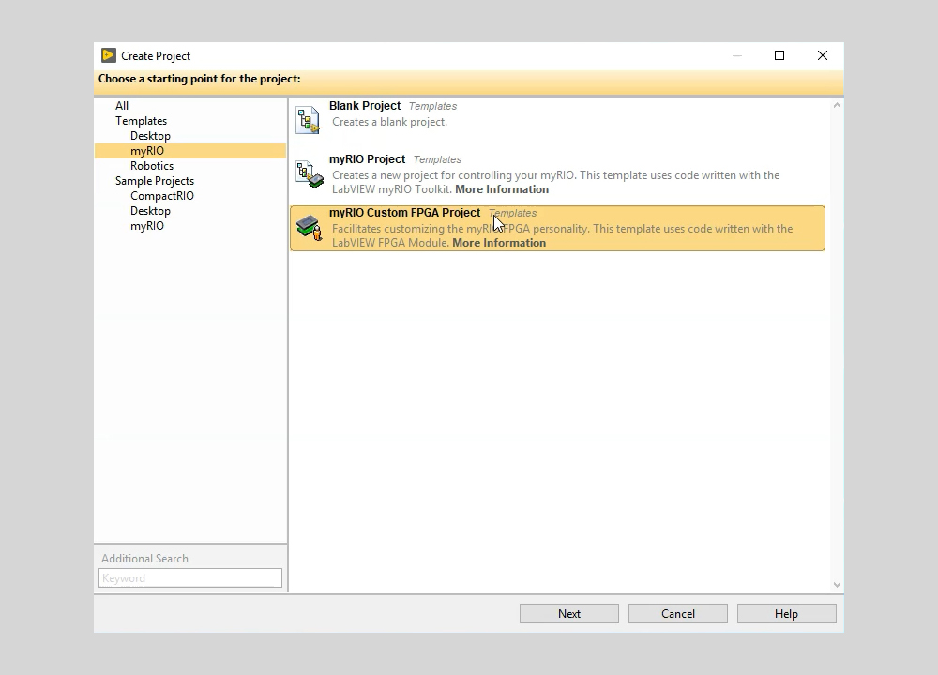This screenshot has width=938, height=675.
Task: Click the Cancel button
Action: 678,613
